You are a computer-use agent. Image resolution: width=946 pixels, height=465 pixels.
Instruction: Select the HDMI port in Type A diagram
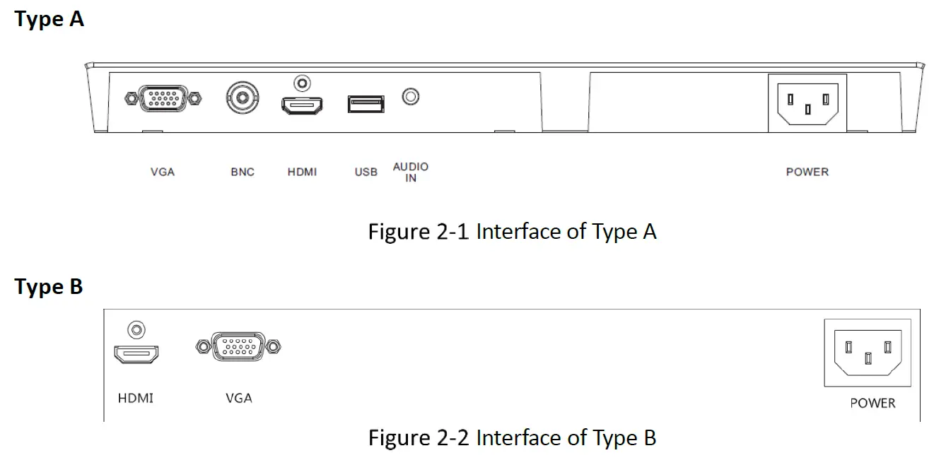point(303,105)
